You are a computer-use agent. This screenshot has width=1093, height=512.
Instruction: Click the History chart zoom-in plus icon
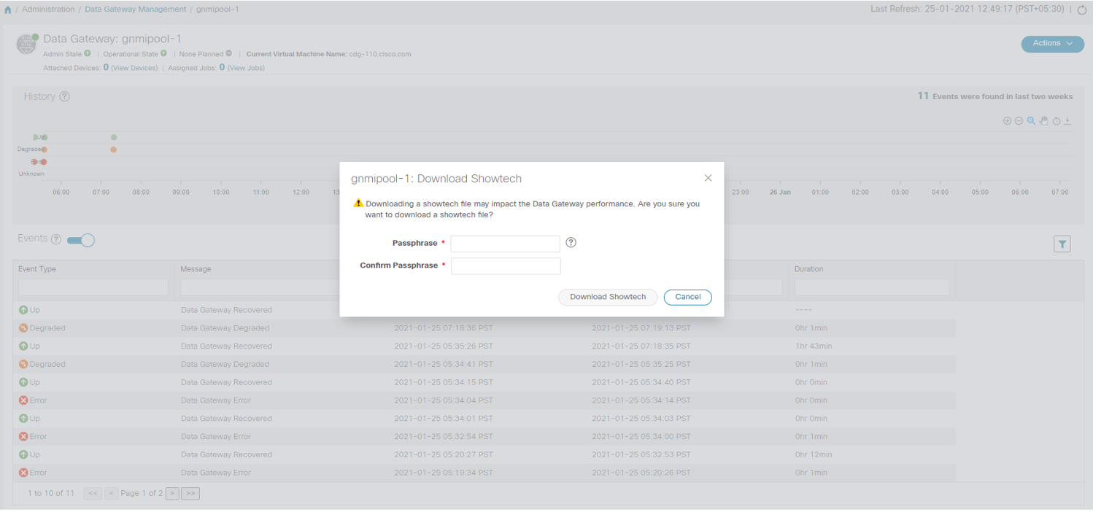1007,121
